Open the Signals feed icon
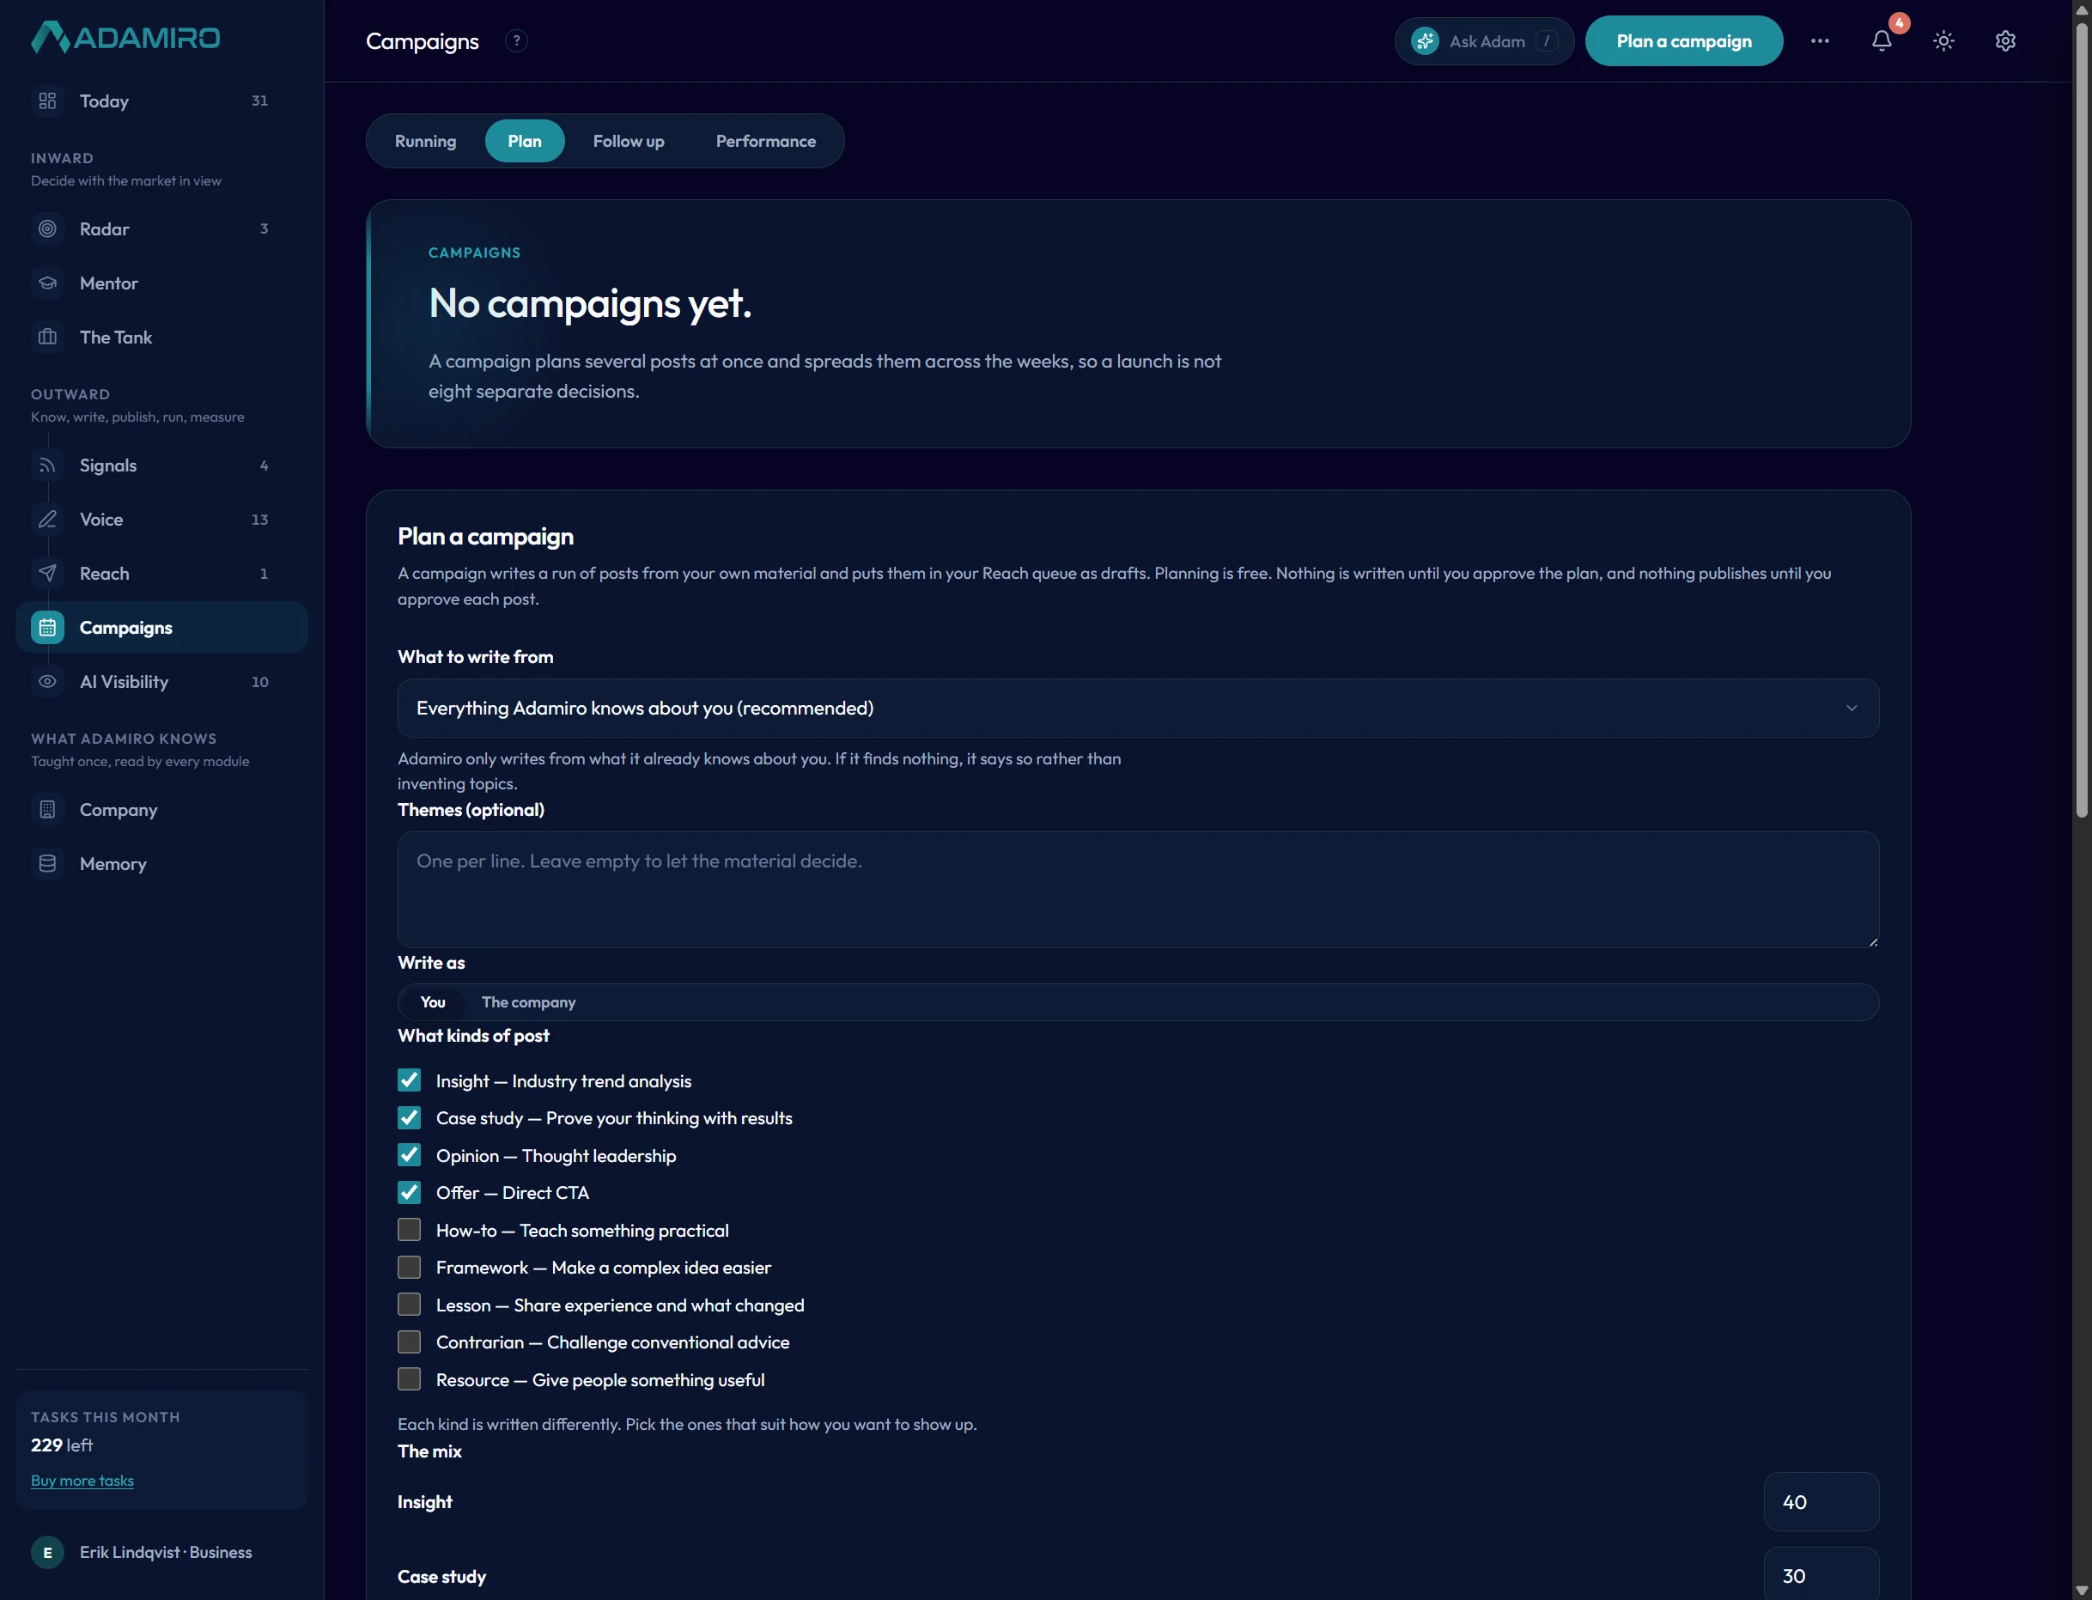2092x1600 pixels. point(47,465)
